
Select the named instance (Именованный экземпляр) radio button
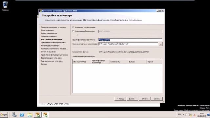(x=73, y=31)
